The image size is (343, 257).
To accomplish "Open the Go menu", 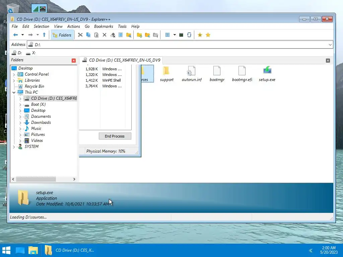I will (87, 26).
